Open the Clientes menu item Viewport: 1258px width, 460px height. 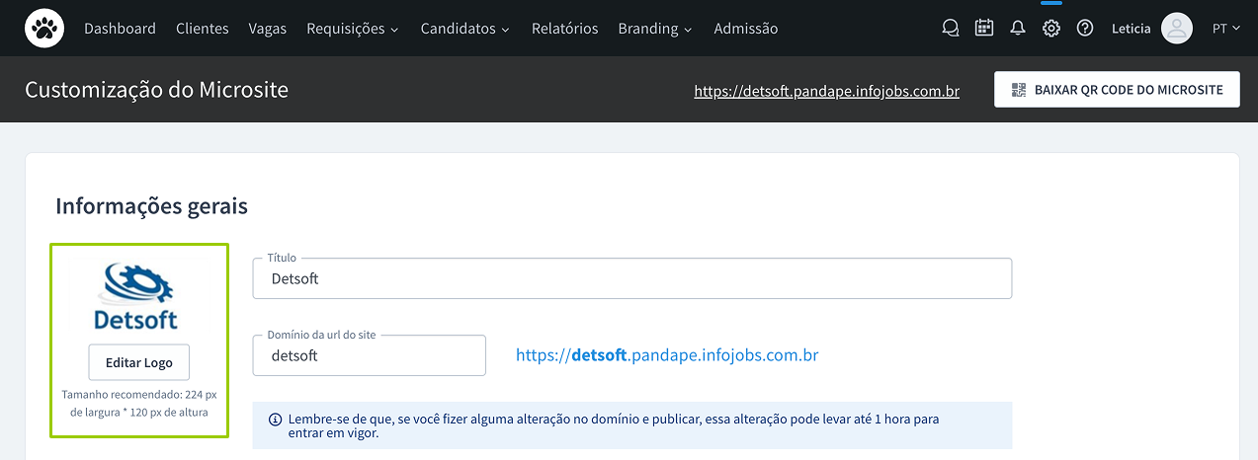[x=203, y=29]
